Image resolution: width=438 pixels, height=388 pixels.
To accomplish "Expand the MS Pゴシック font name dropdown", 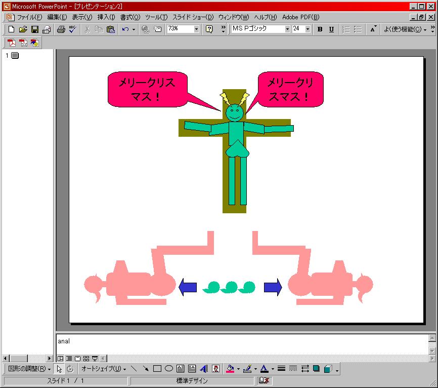I will click(x=287, y=29).
